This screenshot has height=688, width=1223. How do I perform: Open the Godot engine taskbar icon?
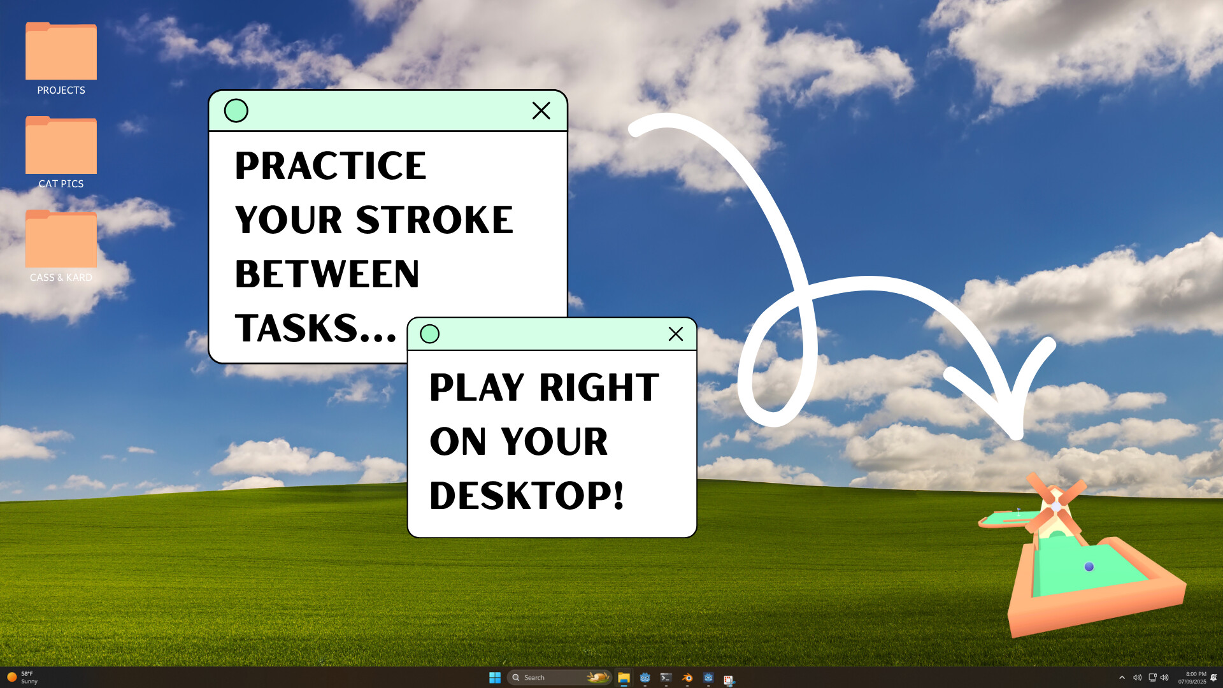[645, 677]
